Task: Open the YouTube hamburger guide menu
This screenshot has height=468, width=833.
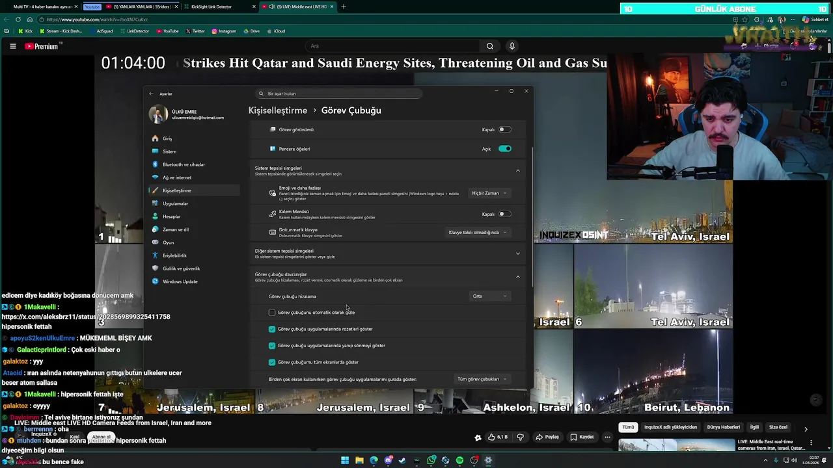Action: (x=12, y=46)
